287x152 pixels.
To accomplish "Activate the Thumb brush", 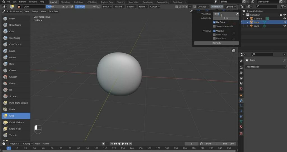I will pos(16,135).
